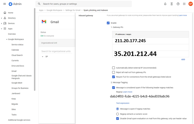The image size is (194, 124).
Task: Open Keep in sidebar
Action: click(14, 99)
